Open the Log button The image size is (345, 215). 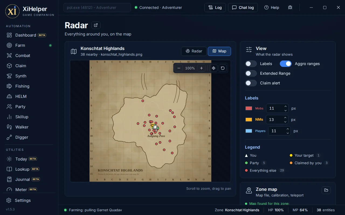(215, 8)
